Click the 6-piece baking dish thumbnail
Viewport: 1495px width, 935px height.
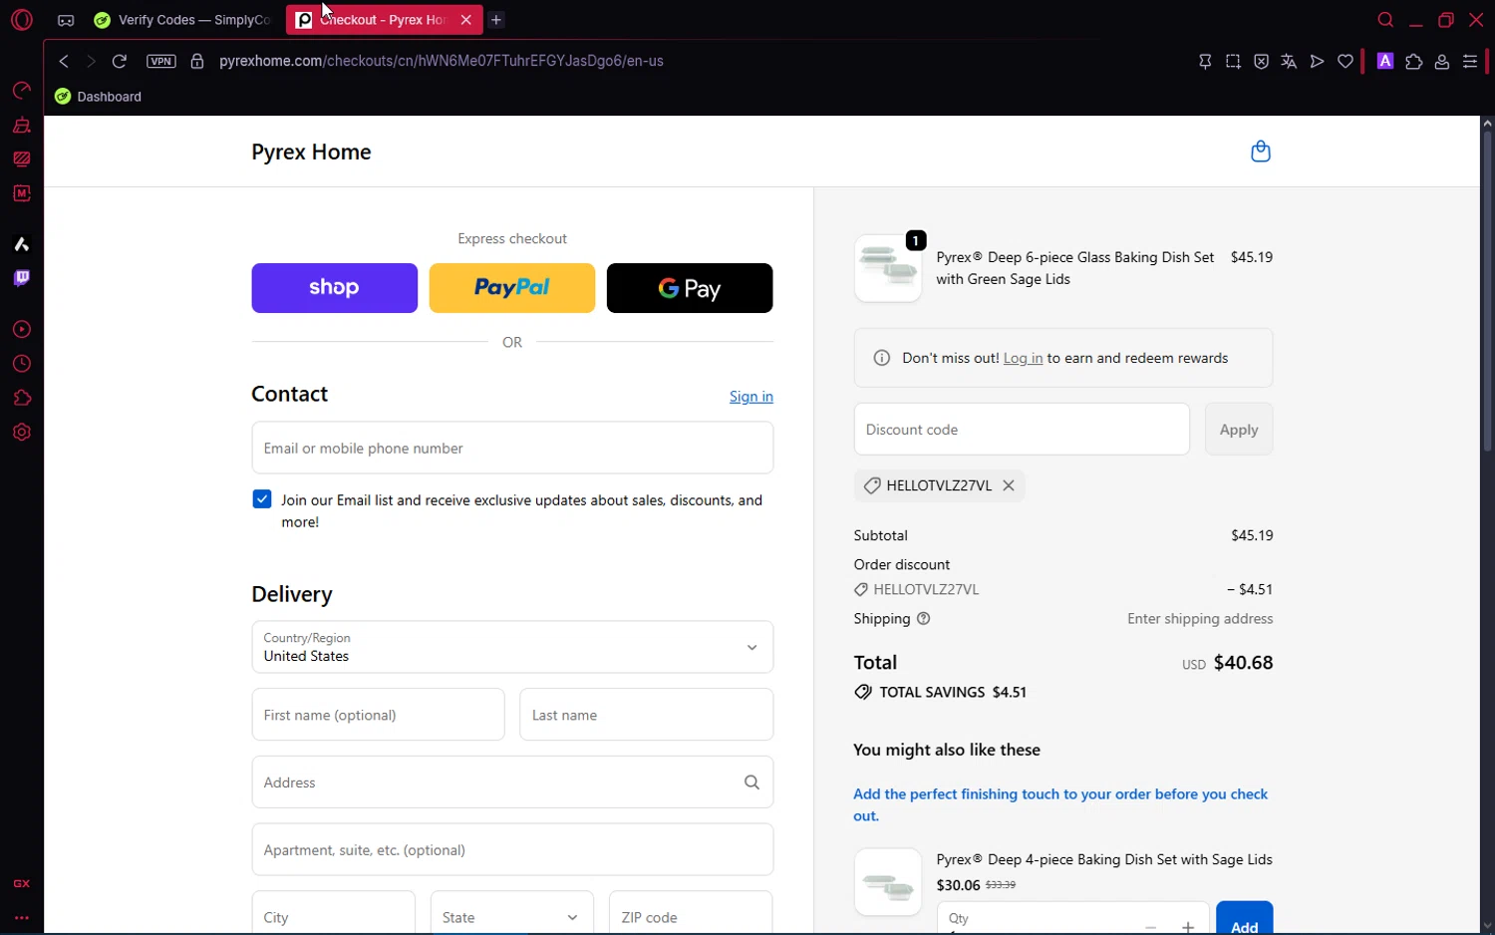click(888, 268)
